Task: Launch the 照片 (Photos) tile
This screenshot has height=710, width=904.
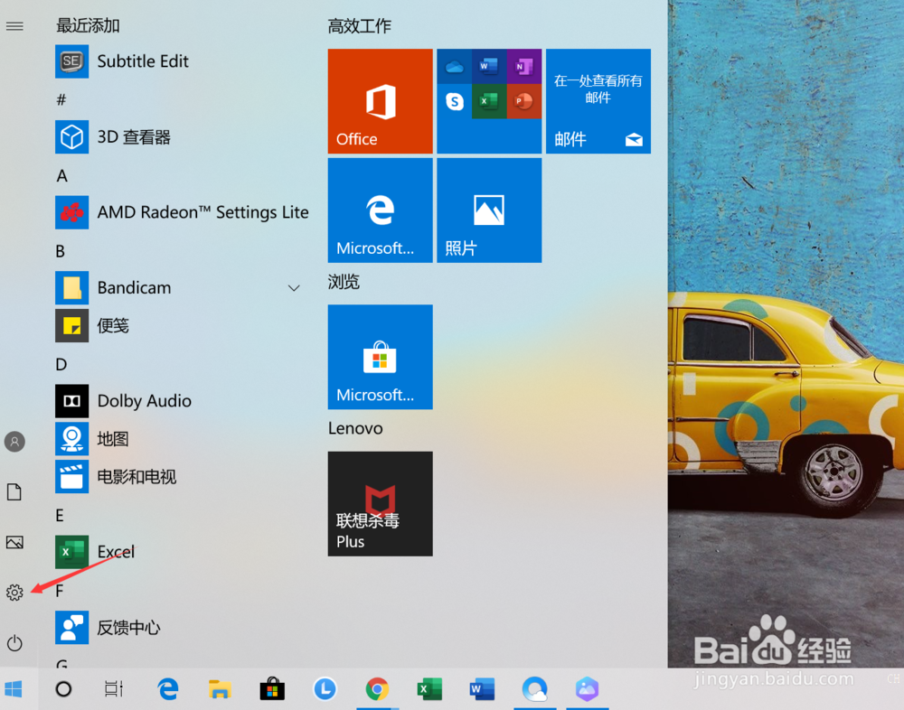Action: click(488, 210)
